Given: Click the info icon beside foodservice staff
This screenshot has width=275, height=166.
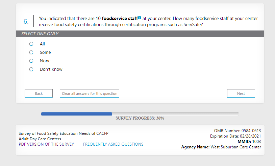Looking at the screenshot, I should 140,18.
